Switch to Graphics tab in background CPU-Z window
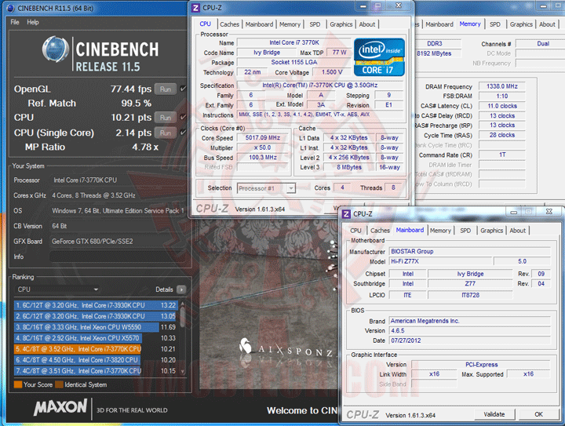Screen dimensions: 565x426 coord(521,24)
